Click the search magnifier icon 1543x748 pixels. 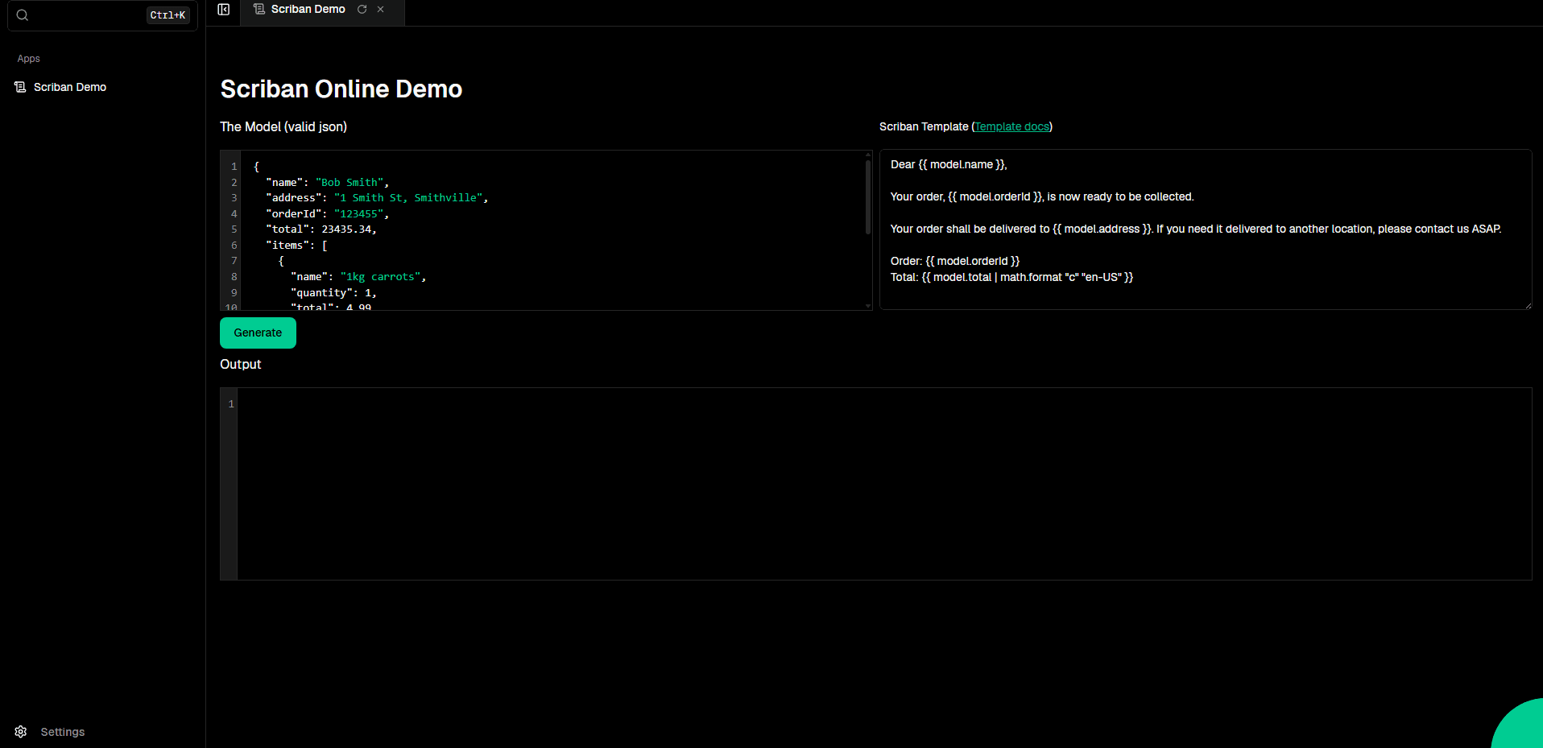pos(23,15)
